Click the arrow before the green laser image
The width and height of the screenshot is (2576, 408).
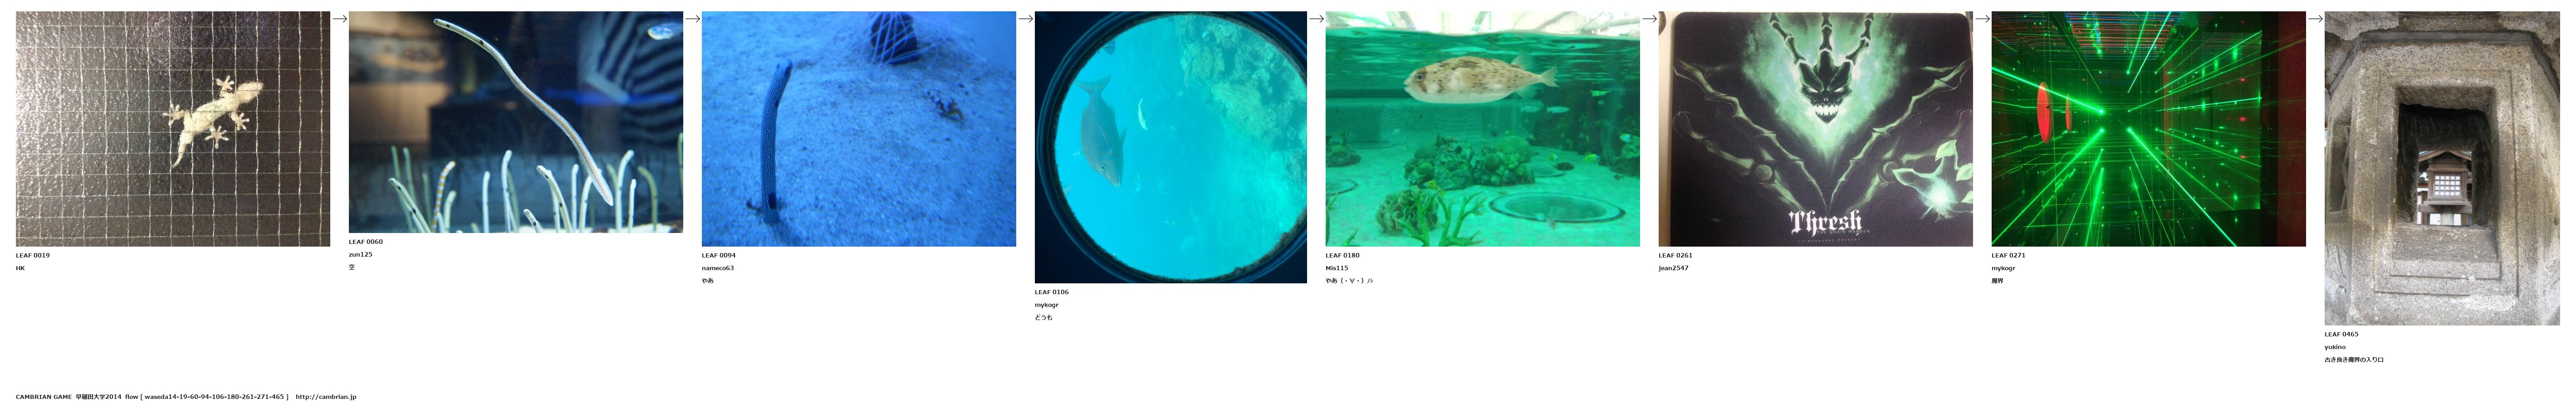[1982, 18]
